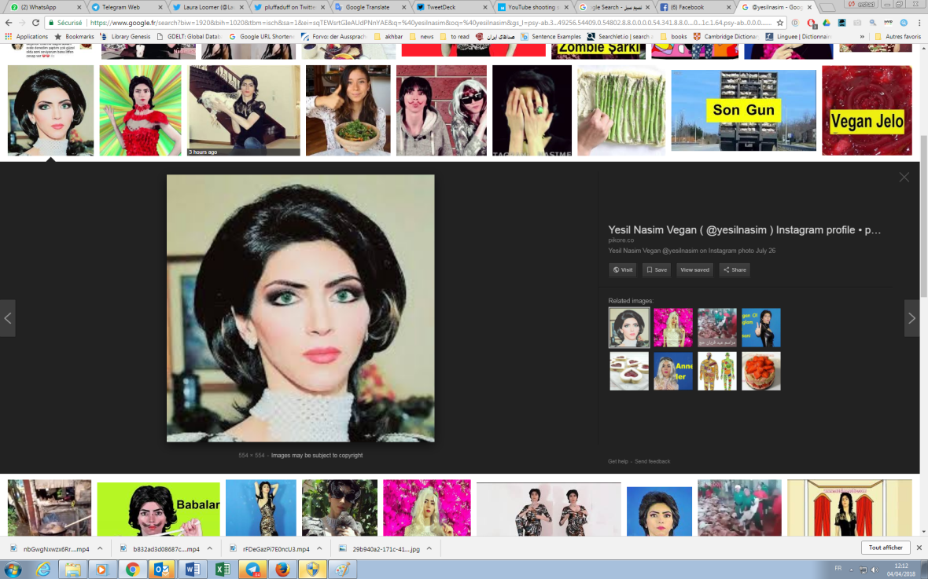Screen dimensions: 928x579
Task: Close the downloads bar
Action: [x=918, y=548]
